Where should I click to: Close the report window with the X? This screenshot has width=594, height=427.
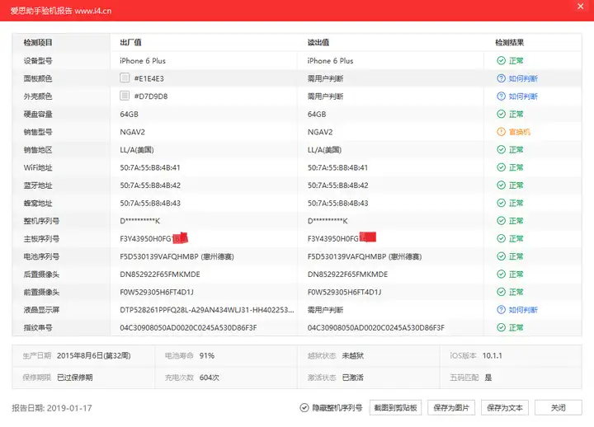click(x=580, y=7)
